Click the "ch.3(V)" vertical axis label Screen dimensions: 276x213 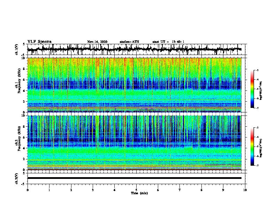pos(17,179)
